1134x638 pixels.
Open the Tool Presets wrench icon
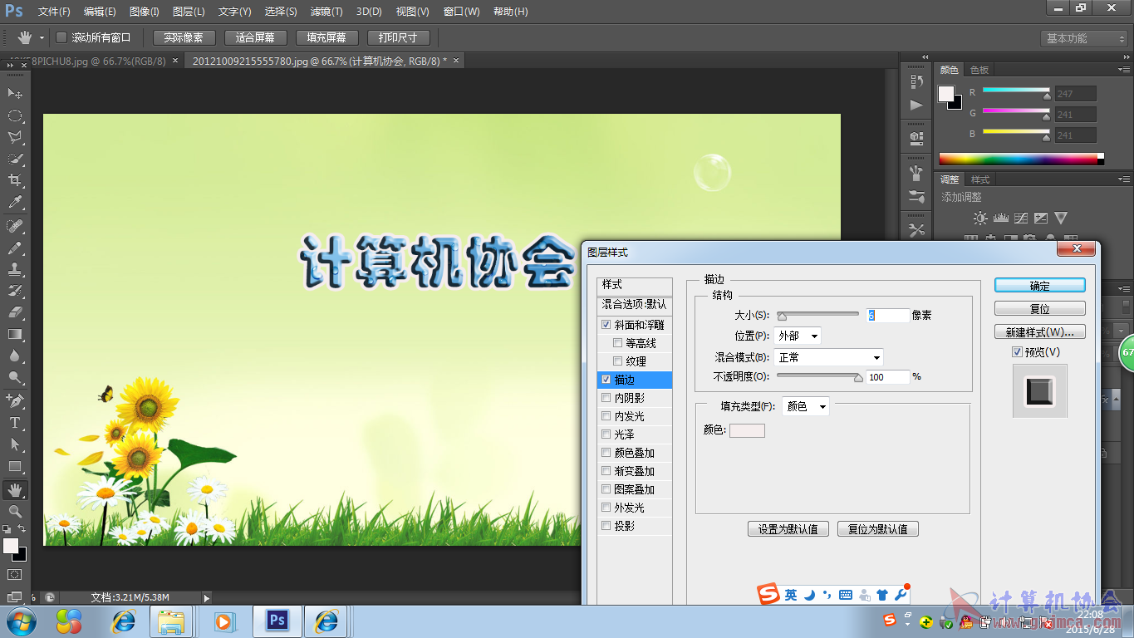[x=916, y=230]
